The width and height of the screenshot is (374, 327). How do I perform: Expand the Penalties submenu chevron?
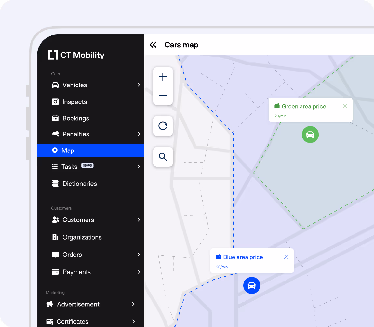139,134
